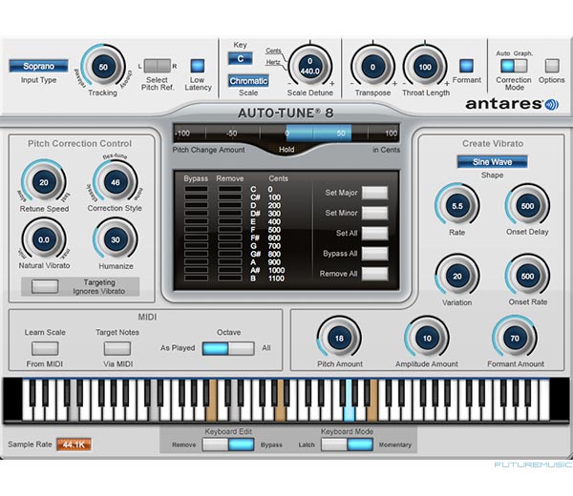The image size is (573, 496).
Task: Enable the Low Latency button
Action: (x=198, y=66)
